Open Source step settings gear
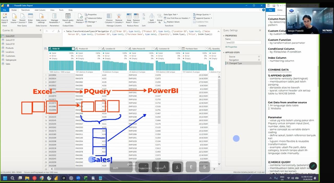The height and width of the screenshot is (183, 334). click(x=259, y=57)
